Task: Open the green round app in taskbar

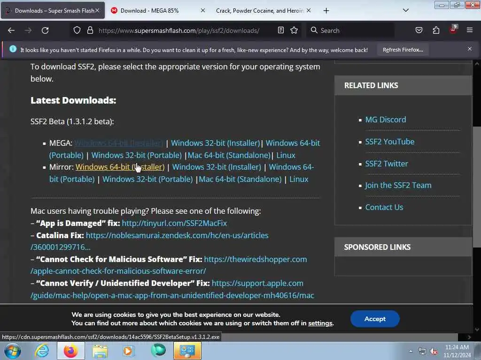Action: (x=158, y=351)
